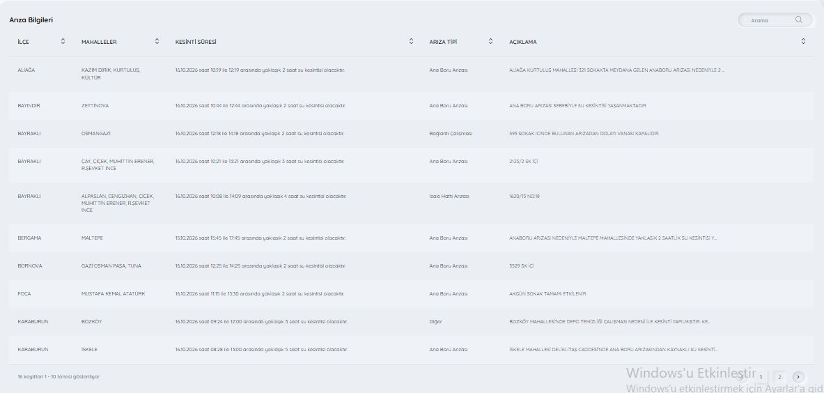
Task: Click the BAYINDIR district cell
Action: [x=29, y=106]
